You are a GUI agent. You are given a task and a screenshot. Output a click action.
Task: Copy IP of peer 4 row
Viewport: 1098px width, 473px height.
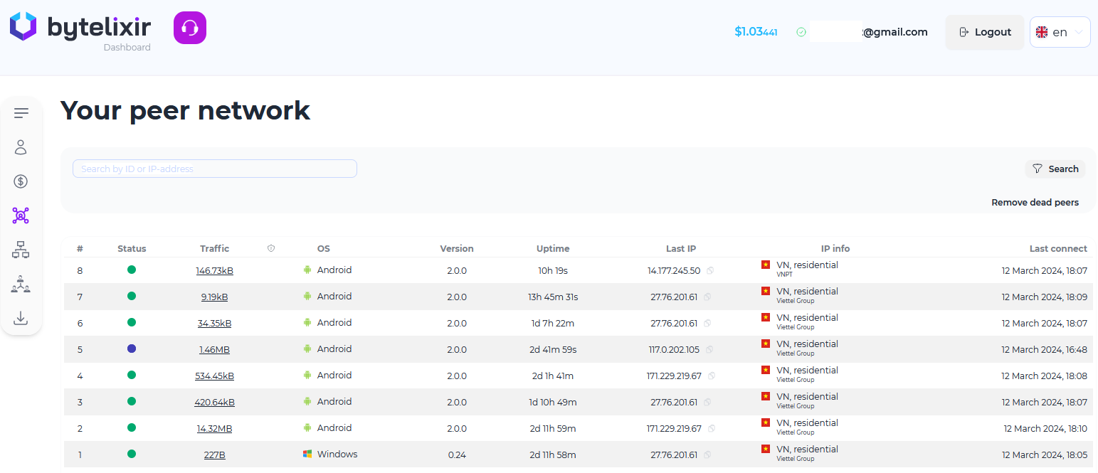coord(712,376)
